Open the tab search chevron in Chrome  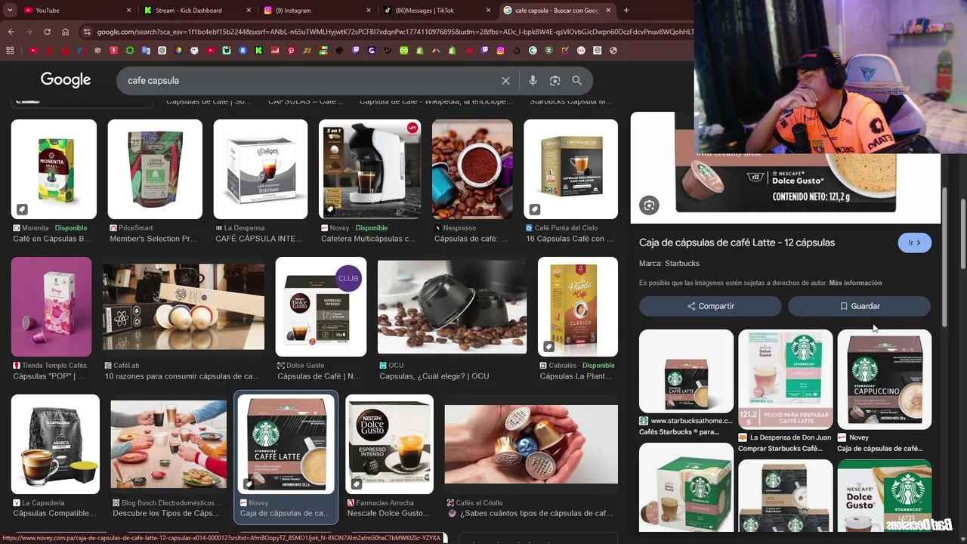(x=10, y=11)
